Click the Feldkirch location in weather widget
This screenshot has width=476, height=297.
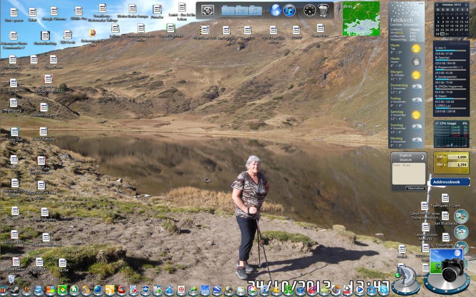click(401, 20)
